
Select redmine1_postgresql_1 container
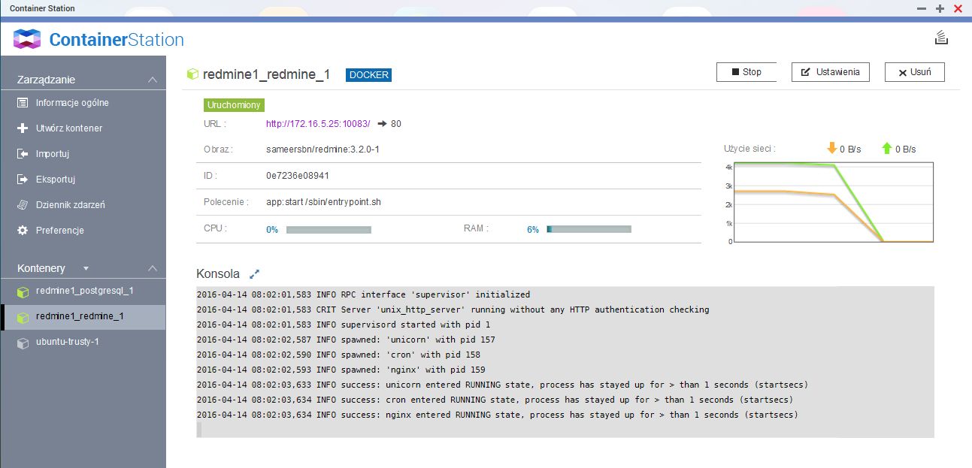point(83,291)
